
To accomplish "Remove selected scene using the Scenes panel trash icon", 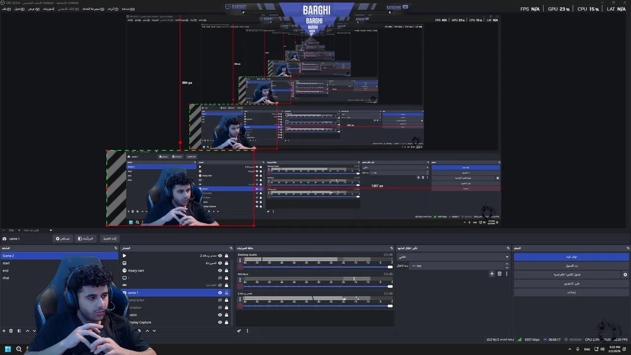I will point(11,331).
